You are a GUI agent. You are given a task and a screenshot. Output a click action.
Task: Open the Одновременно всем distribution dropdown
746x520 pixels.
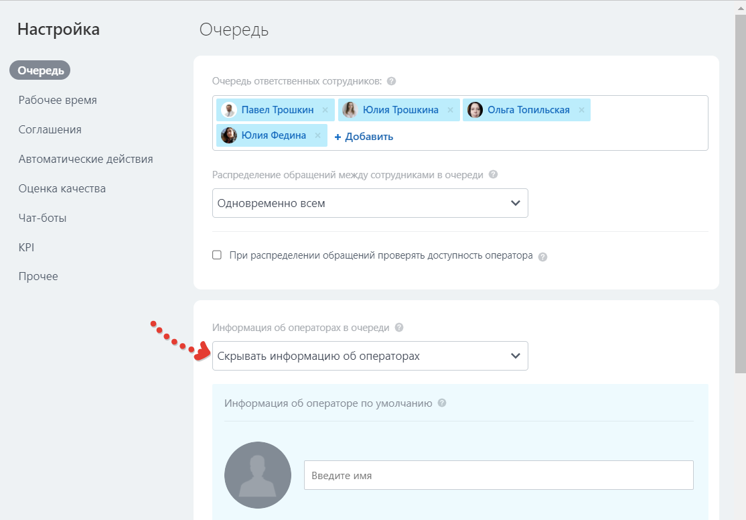[x=370, y=203]
